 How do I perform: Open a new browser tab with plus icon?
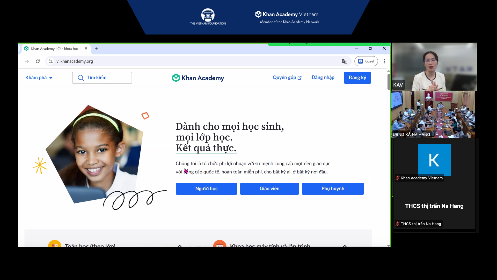coord(97,48)
